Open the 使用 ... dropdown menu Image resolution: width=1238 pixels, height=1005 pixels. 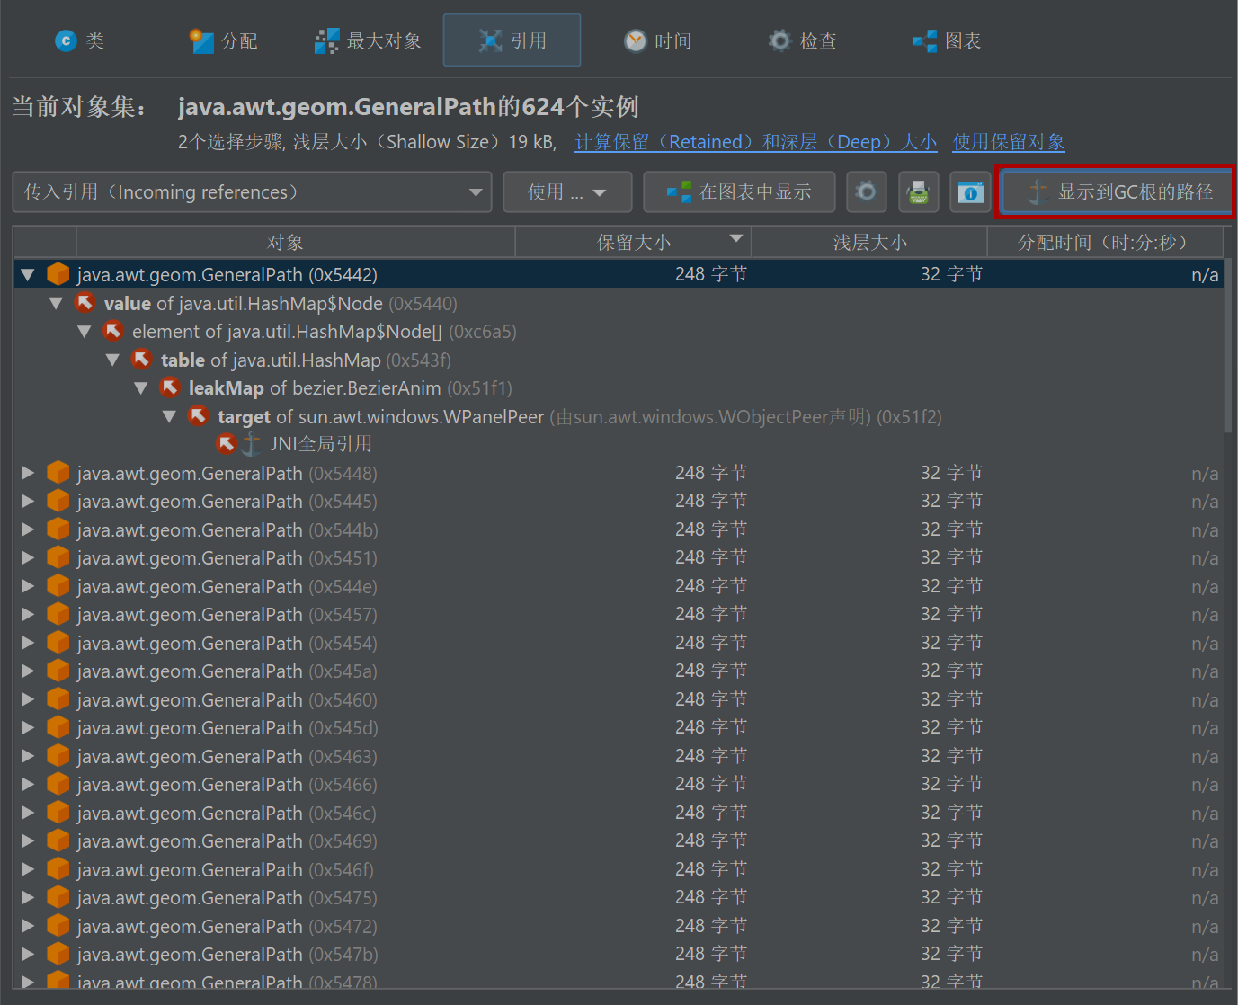click(567, 191)
